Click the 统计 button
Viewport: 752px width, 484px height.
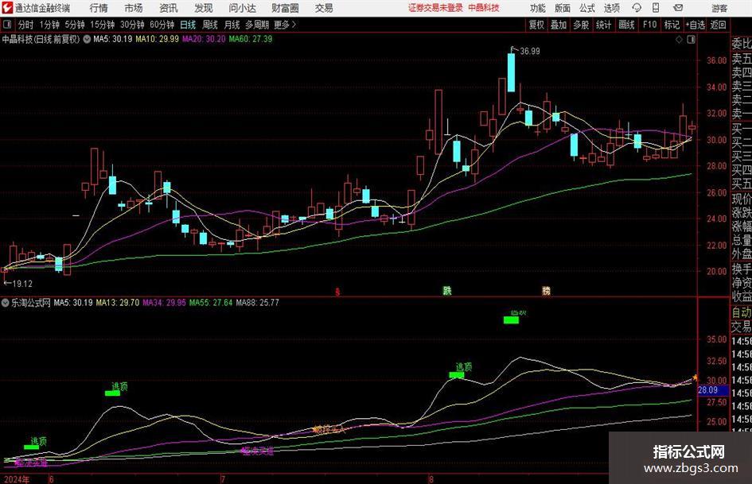pyautogui.click(x=603, y=25)
